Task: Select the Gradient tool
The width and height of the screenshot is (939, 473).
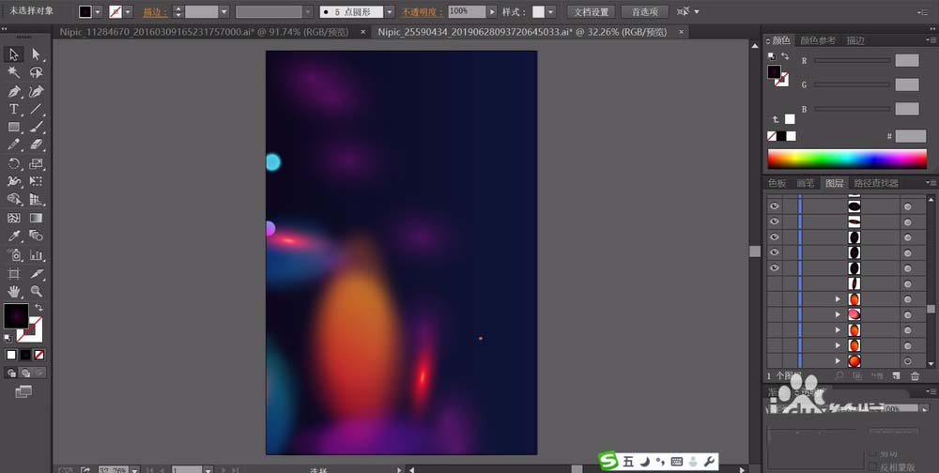Action: 36,218
